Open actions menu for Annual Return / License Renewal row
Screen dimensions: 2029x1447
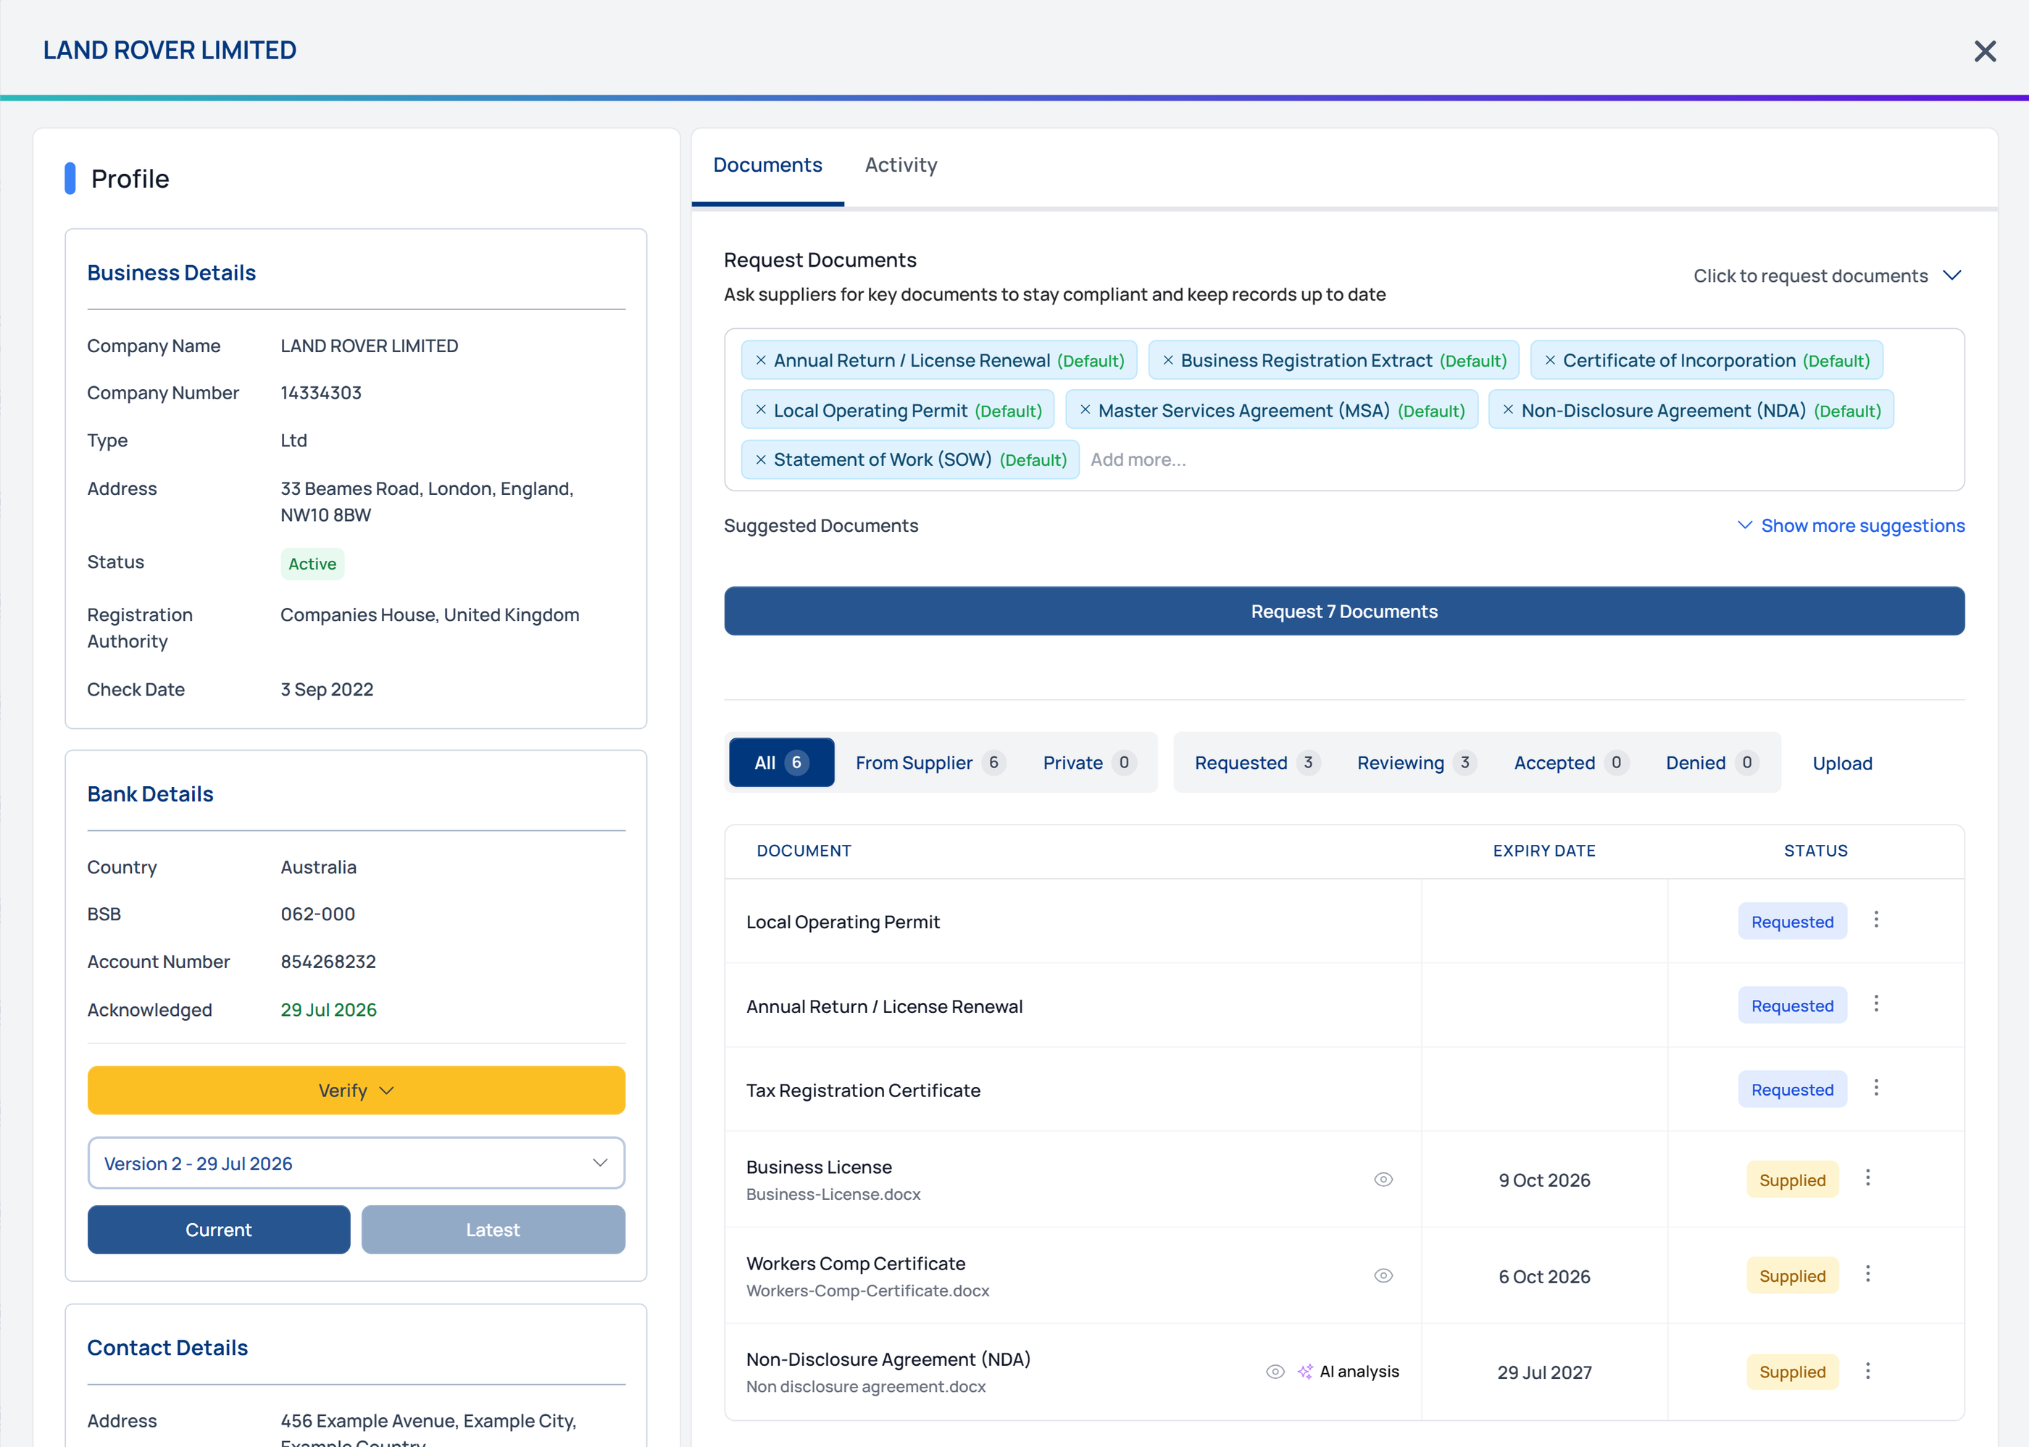click(x=1875, y=1004)
